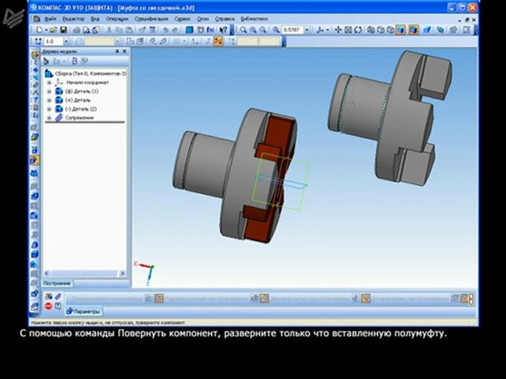This screenshot has width=506, height=379.
Task: Open the Сервис menu
Action: coord(182,19)
